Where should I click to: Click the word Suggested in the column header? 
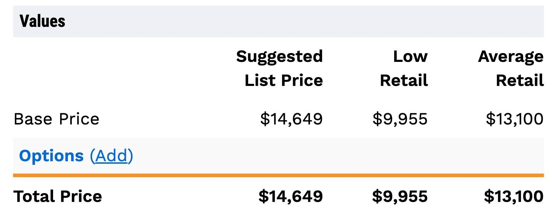click(x=280, y=57)
